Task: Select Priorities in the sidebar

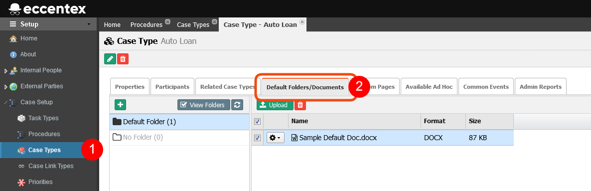Action: [x=40, y=182]
